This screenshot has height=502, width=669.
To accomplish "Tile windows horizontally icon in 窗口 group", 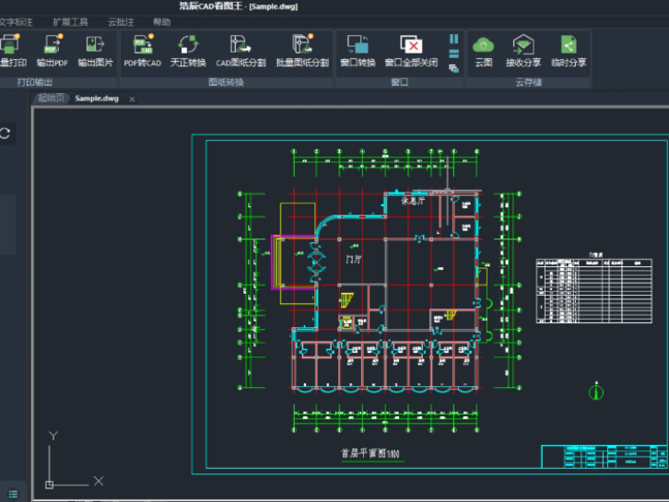I will [454, 53].
